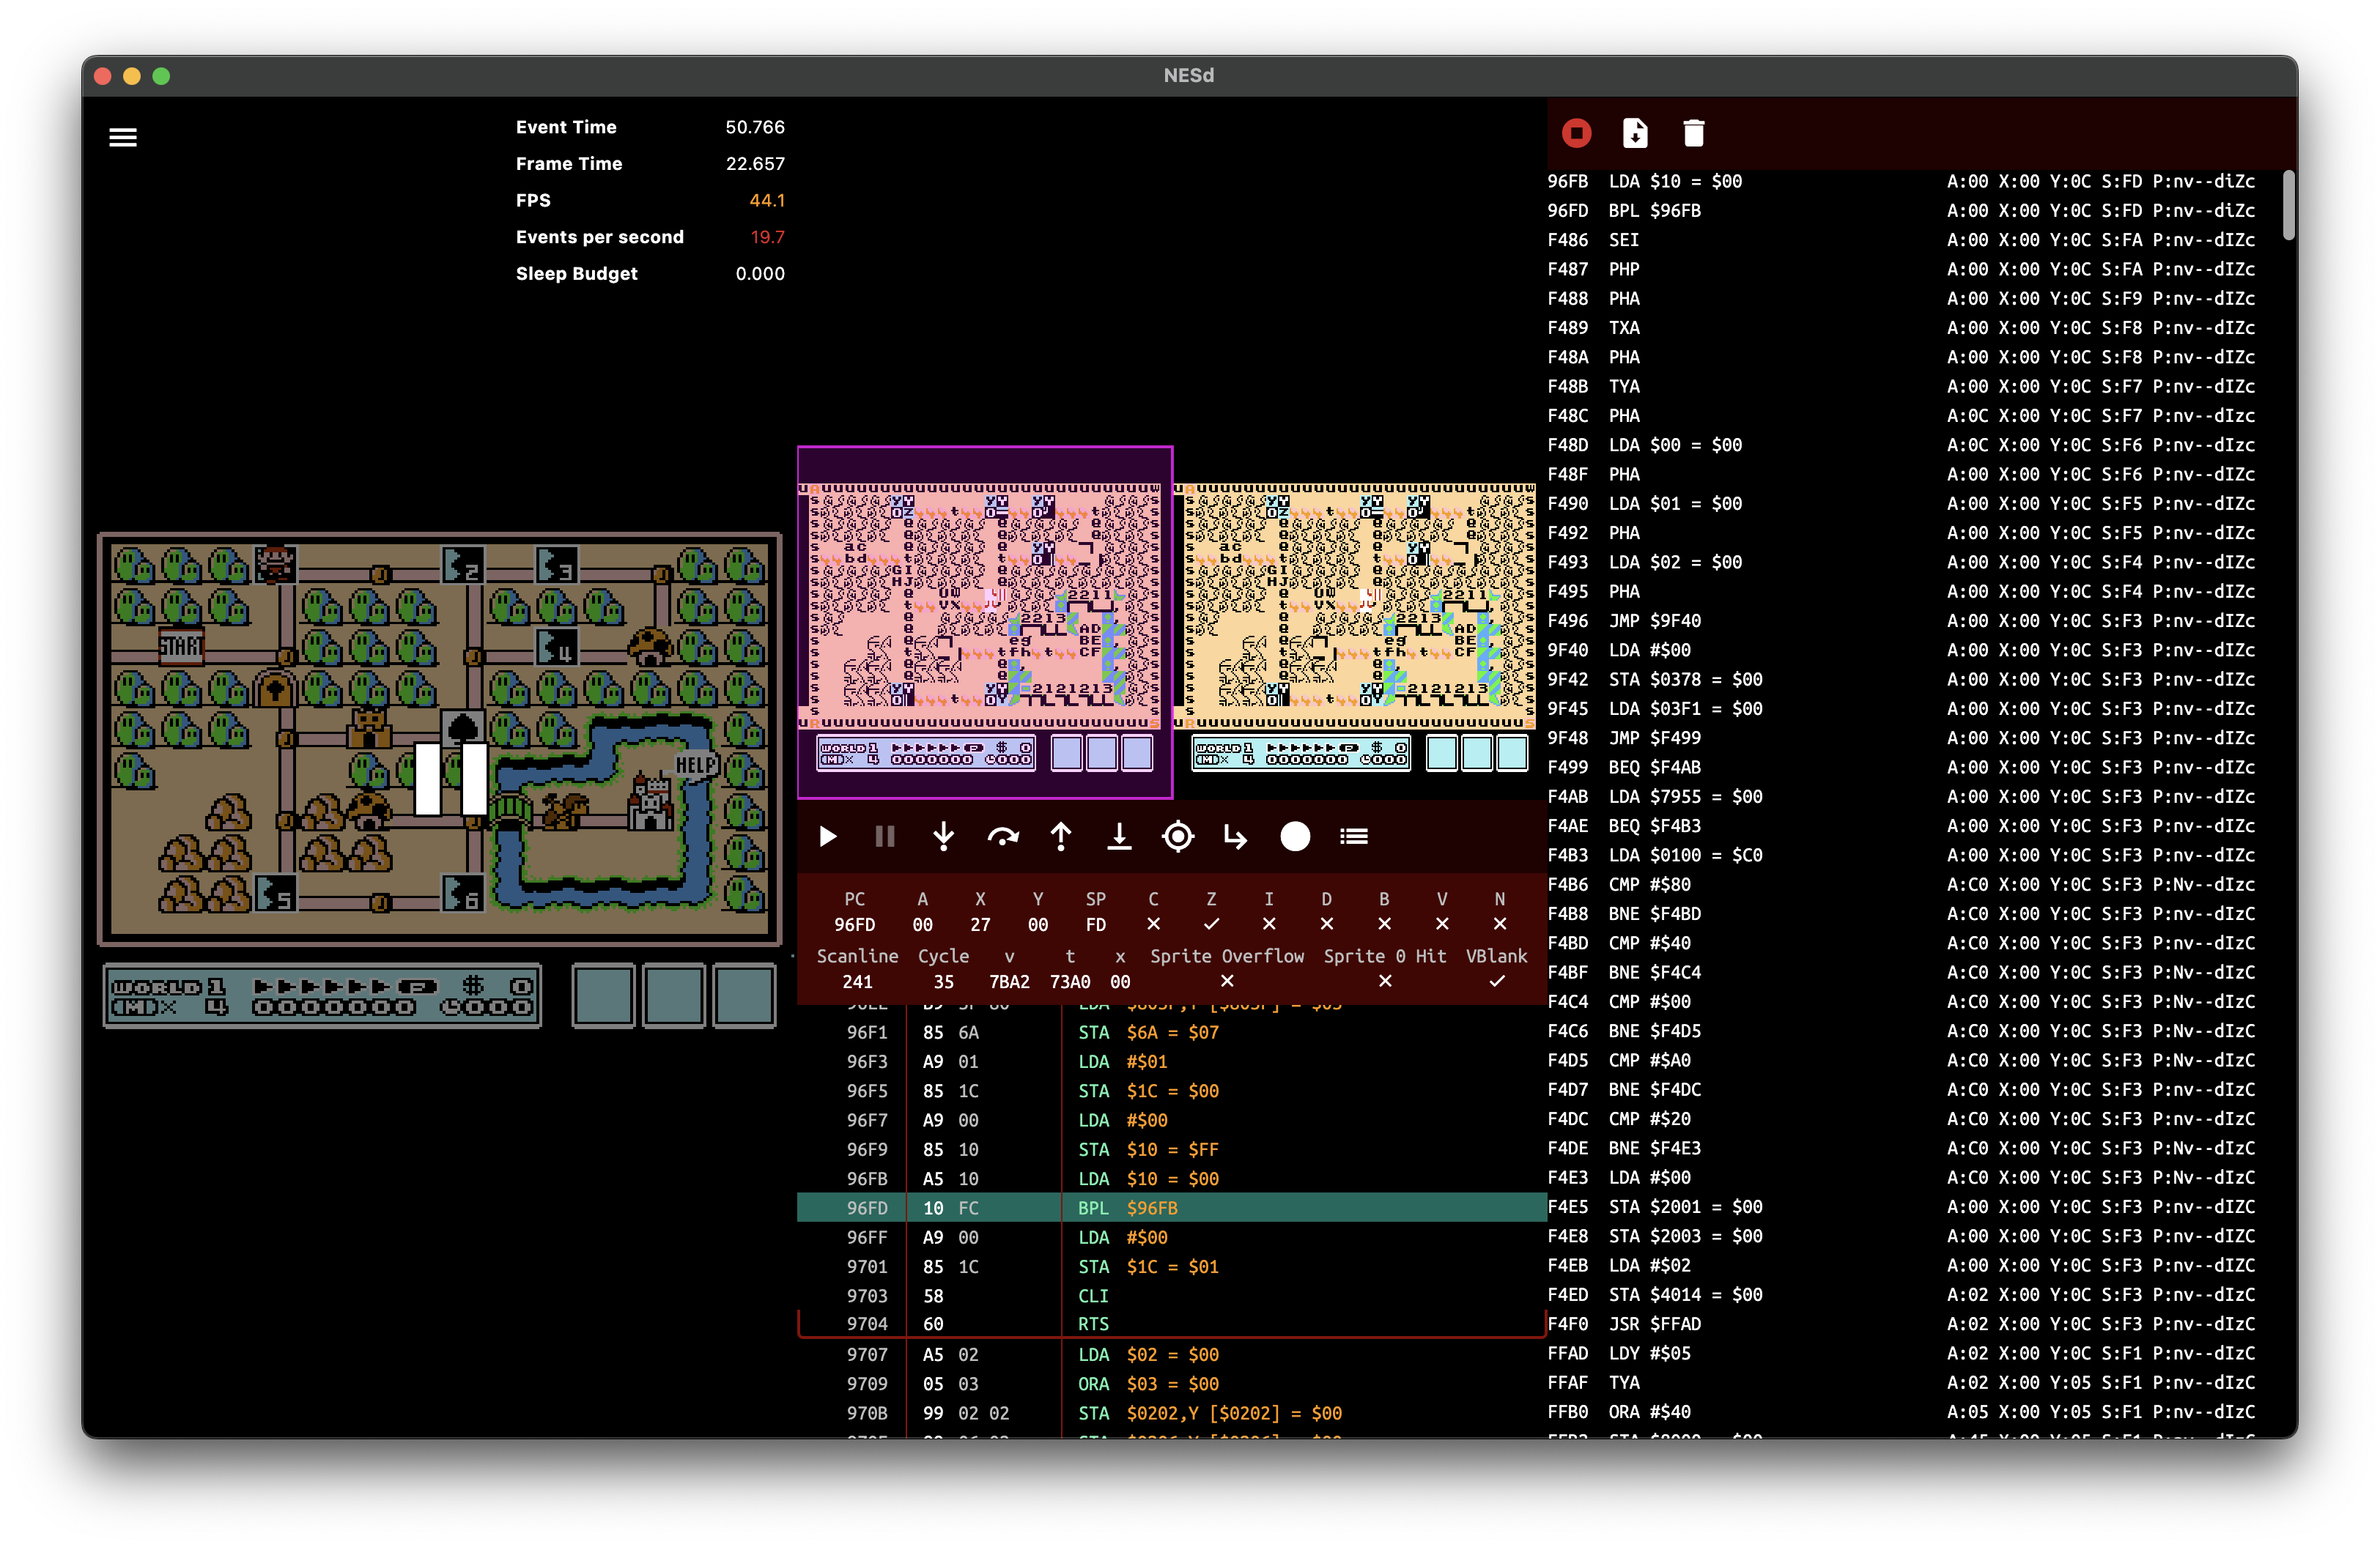Select the pink nametable preview
This screenshot has height=1547, width=2380.
coord(985,623)
